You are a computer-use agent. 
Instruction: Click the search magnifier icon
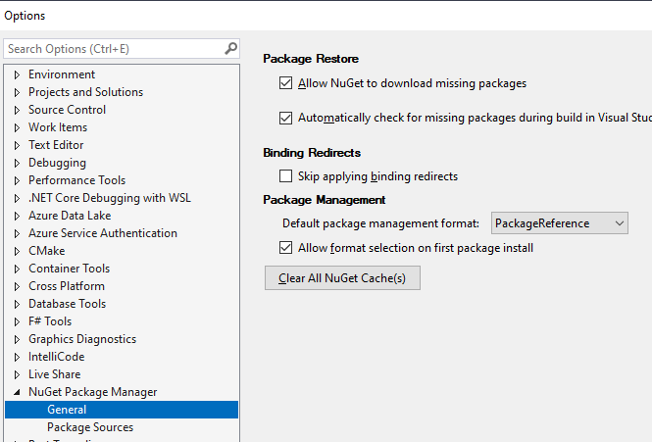click(x=230, y=49)
